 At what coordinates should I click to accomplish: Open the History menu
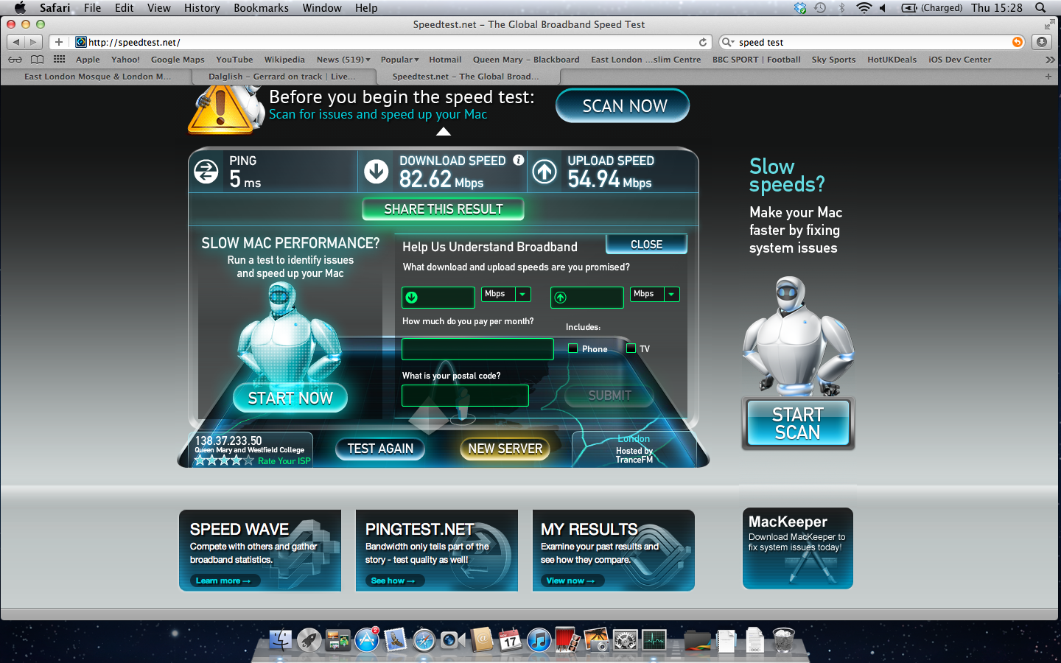(x=202, y=8)
